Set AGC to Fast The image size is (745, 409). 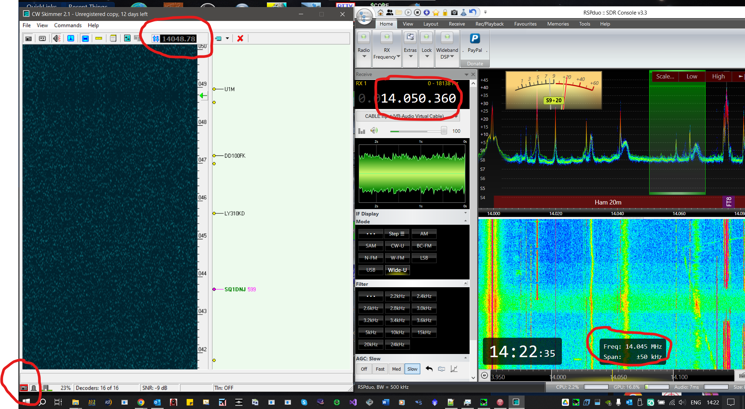[380, 369]
